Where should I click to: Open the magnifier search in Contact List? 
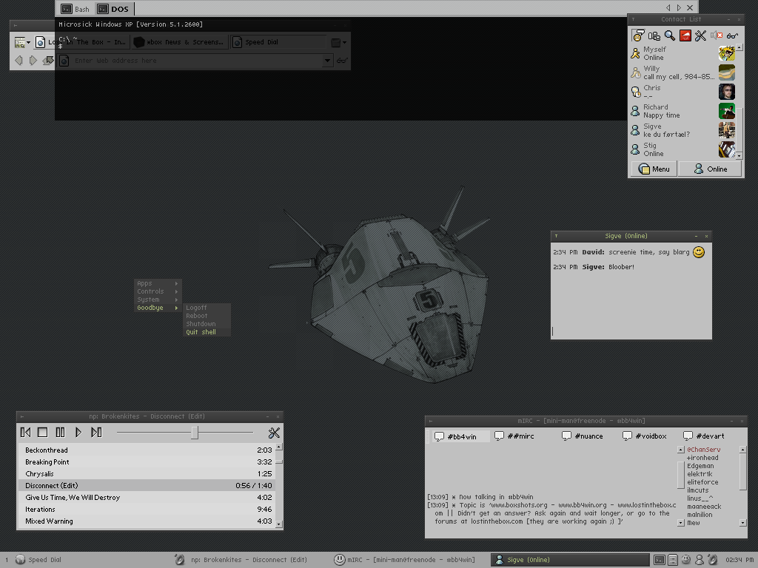669,35
